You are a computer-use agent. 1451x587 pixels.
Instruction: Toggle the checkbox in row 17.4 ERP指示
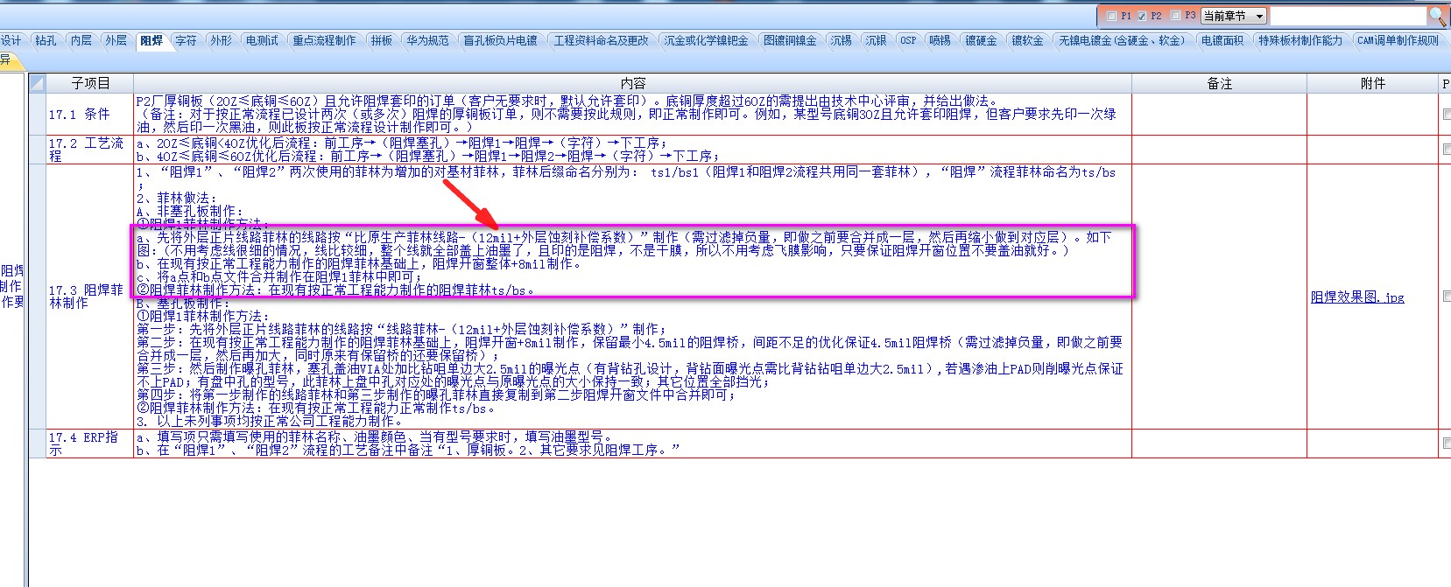[1447, 444]
